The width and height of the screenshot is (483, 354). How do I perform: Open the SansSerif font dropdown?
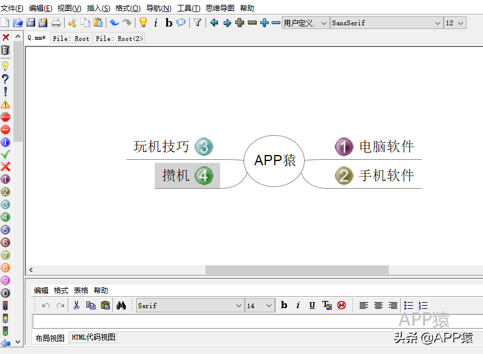[x=386, y=23]
